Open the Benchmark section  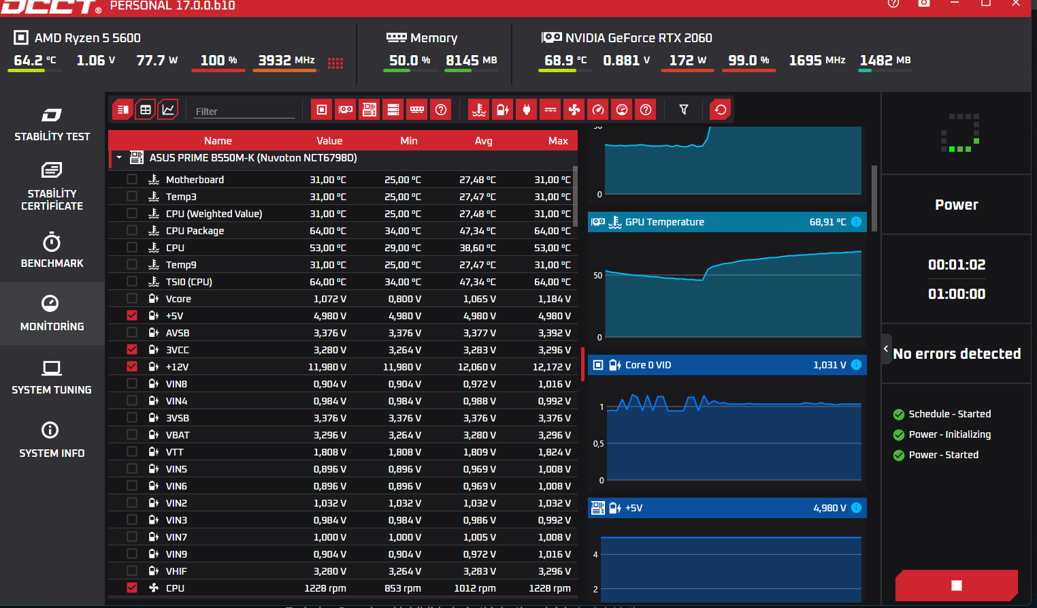tap(52, 251)
